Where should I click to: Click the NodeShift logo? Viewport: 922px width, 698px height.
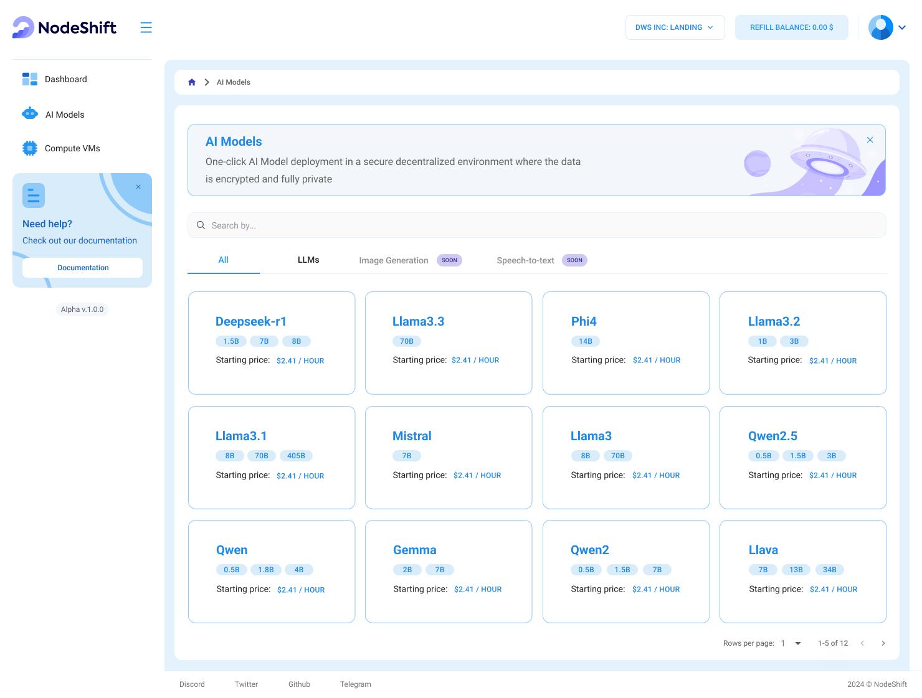(x=64, y=27)
